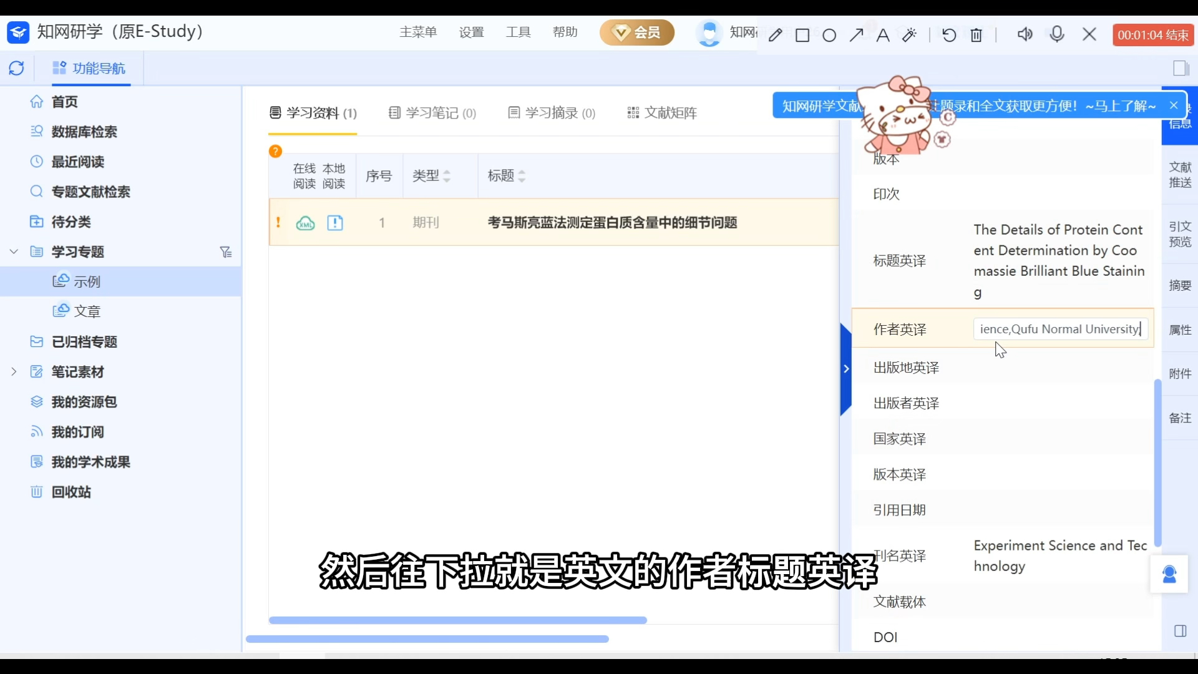The height and width of the screenshot is (674, 1198).
Task: Open 我的订阅 in the sidebar
Action: (x=77, y=432)
